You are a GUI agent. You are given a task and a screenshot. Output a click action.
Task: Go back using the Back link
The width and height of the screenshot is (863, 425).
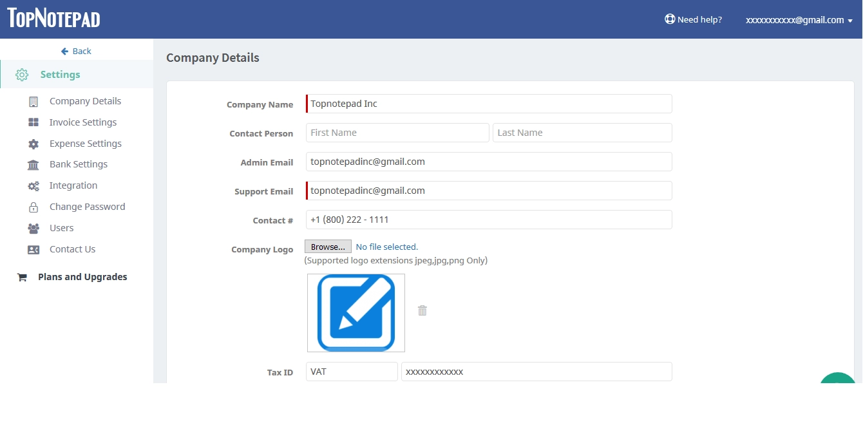pyautogui.click(x=76, y=51)
